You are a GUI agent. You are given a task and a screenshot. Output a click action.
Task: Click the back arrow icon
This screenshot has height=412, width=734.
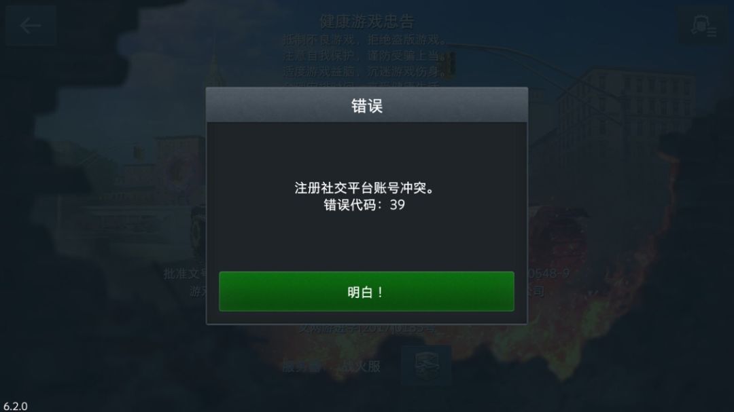pyautogui.click(x=31, y=26)
